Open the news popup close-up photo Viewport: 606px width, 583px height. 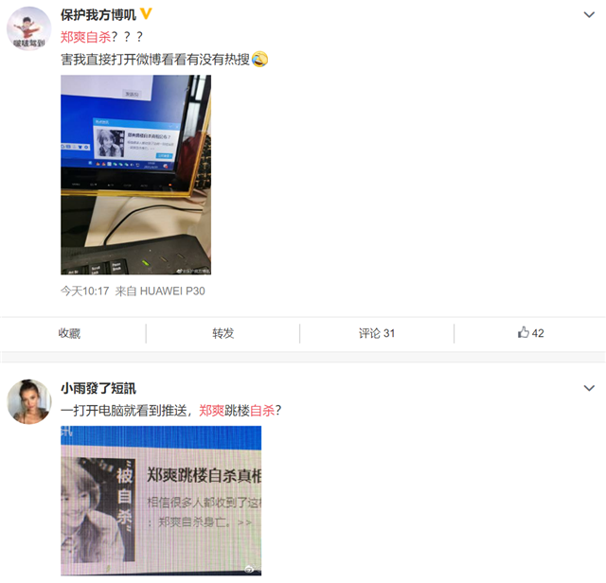click(161, 501)
